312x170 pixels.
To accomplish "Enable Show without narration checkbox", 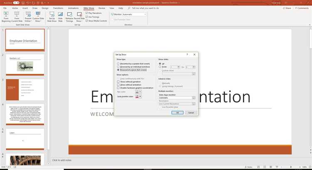I will [119, 82].
